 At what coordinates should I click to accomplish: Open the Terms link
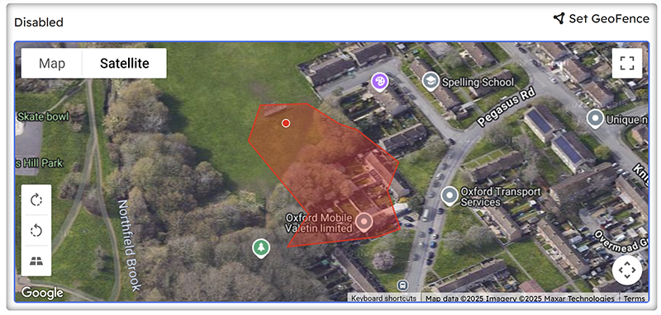click(635, 299)
